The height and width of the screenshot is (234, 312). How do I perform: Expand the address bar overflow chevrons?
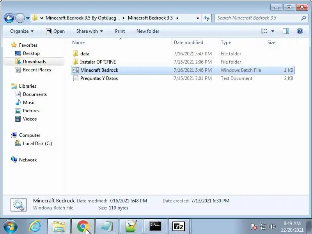pyautogui.click(x=42, y=18)
